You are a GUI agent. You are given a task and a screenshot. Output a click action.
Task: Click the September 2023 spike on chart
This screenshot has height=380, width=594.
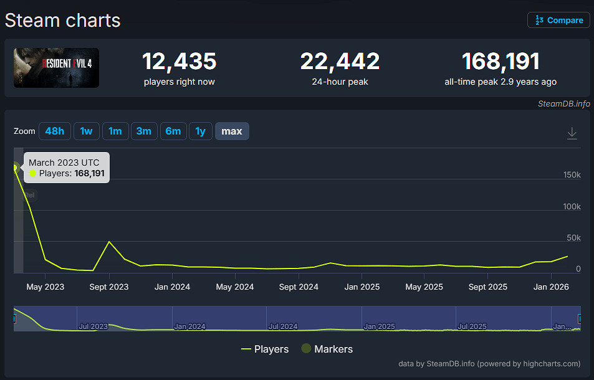[x=109, y=242]
